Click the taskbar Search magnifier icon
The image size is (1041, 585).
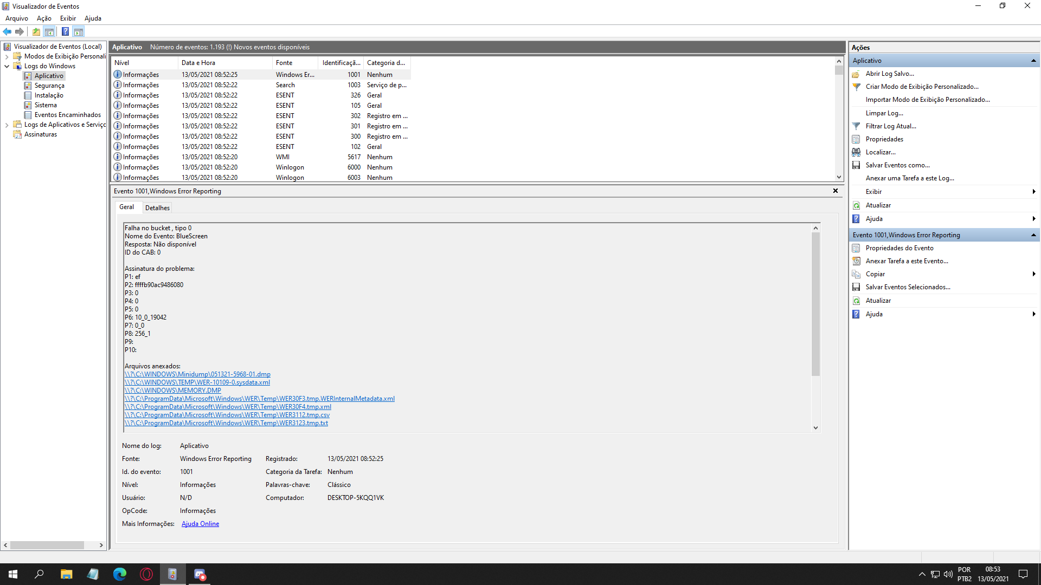point(40,574)
